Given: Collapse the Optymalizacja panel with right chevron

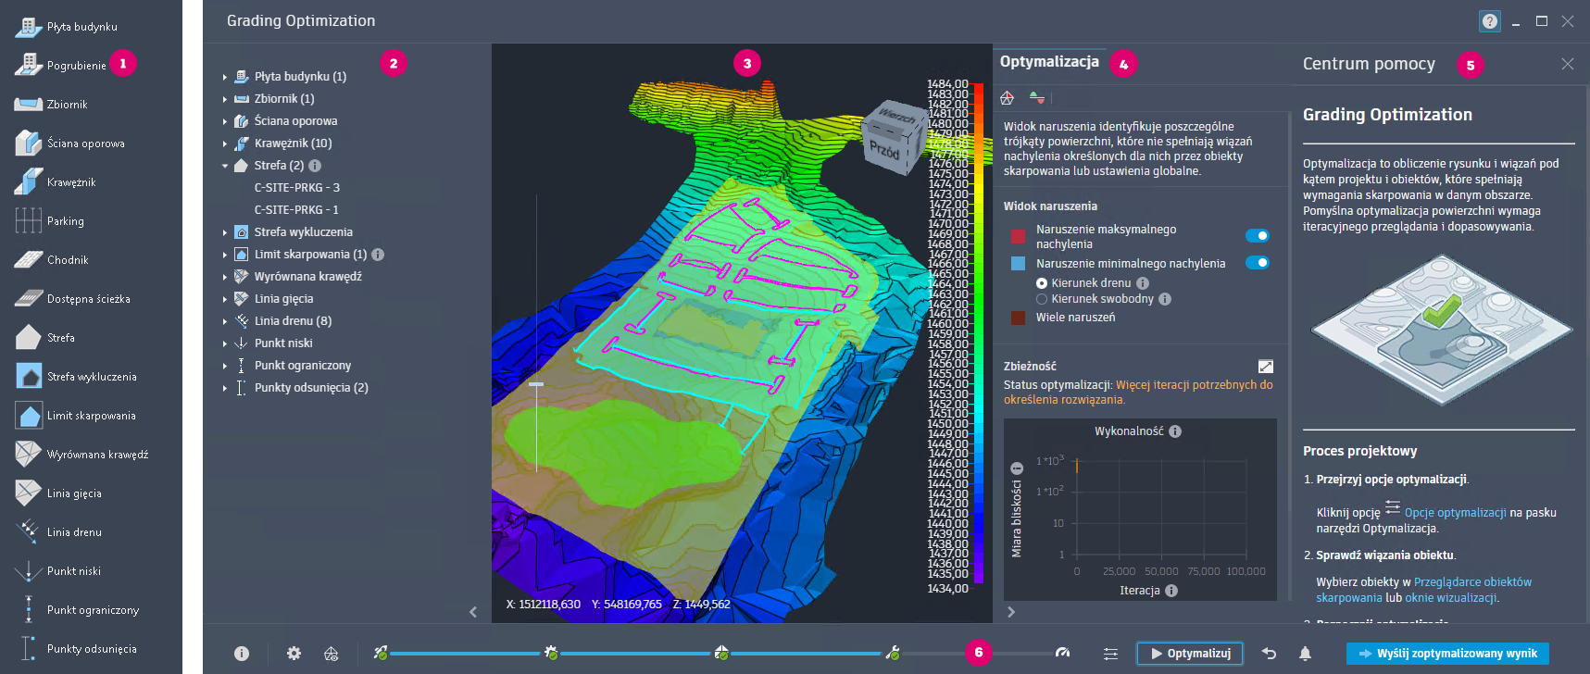Looking at the screenshot, I should [x=1011, y=612].
